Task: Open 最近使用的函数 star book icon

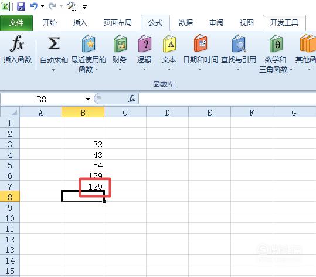Action: click(x=89, y=43)
